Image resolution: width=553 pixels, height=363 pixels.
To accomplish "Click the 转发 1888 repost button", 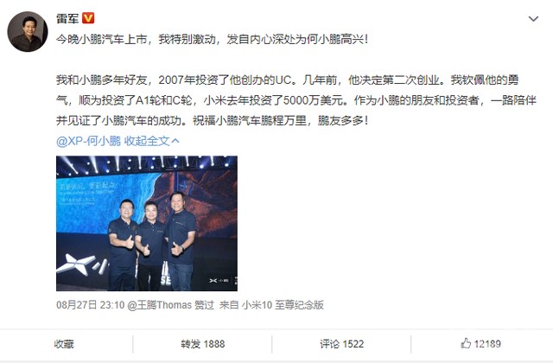I will [202, 344].
